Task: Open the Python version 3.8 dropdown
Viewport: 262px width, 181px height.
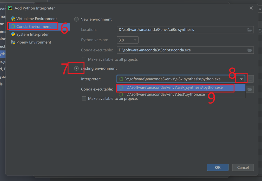Action: coord(128,40)
